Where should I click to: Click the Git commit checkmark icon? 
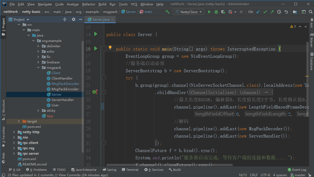pos(265,12)
